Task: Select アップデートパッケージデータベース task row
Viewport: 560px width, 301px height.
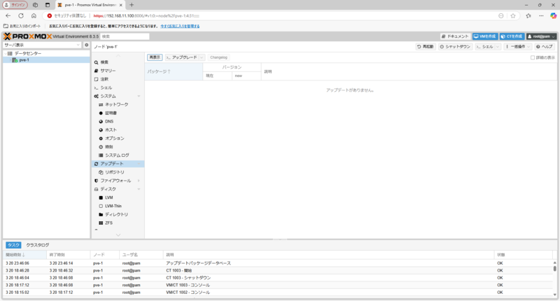Action: tap(277, 263)
